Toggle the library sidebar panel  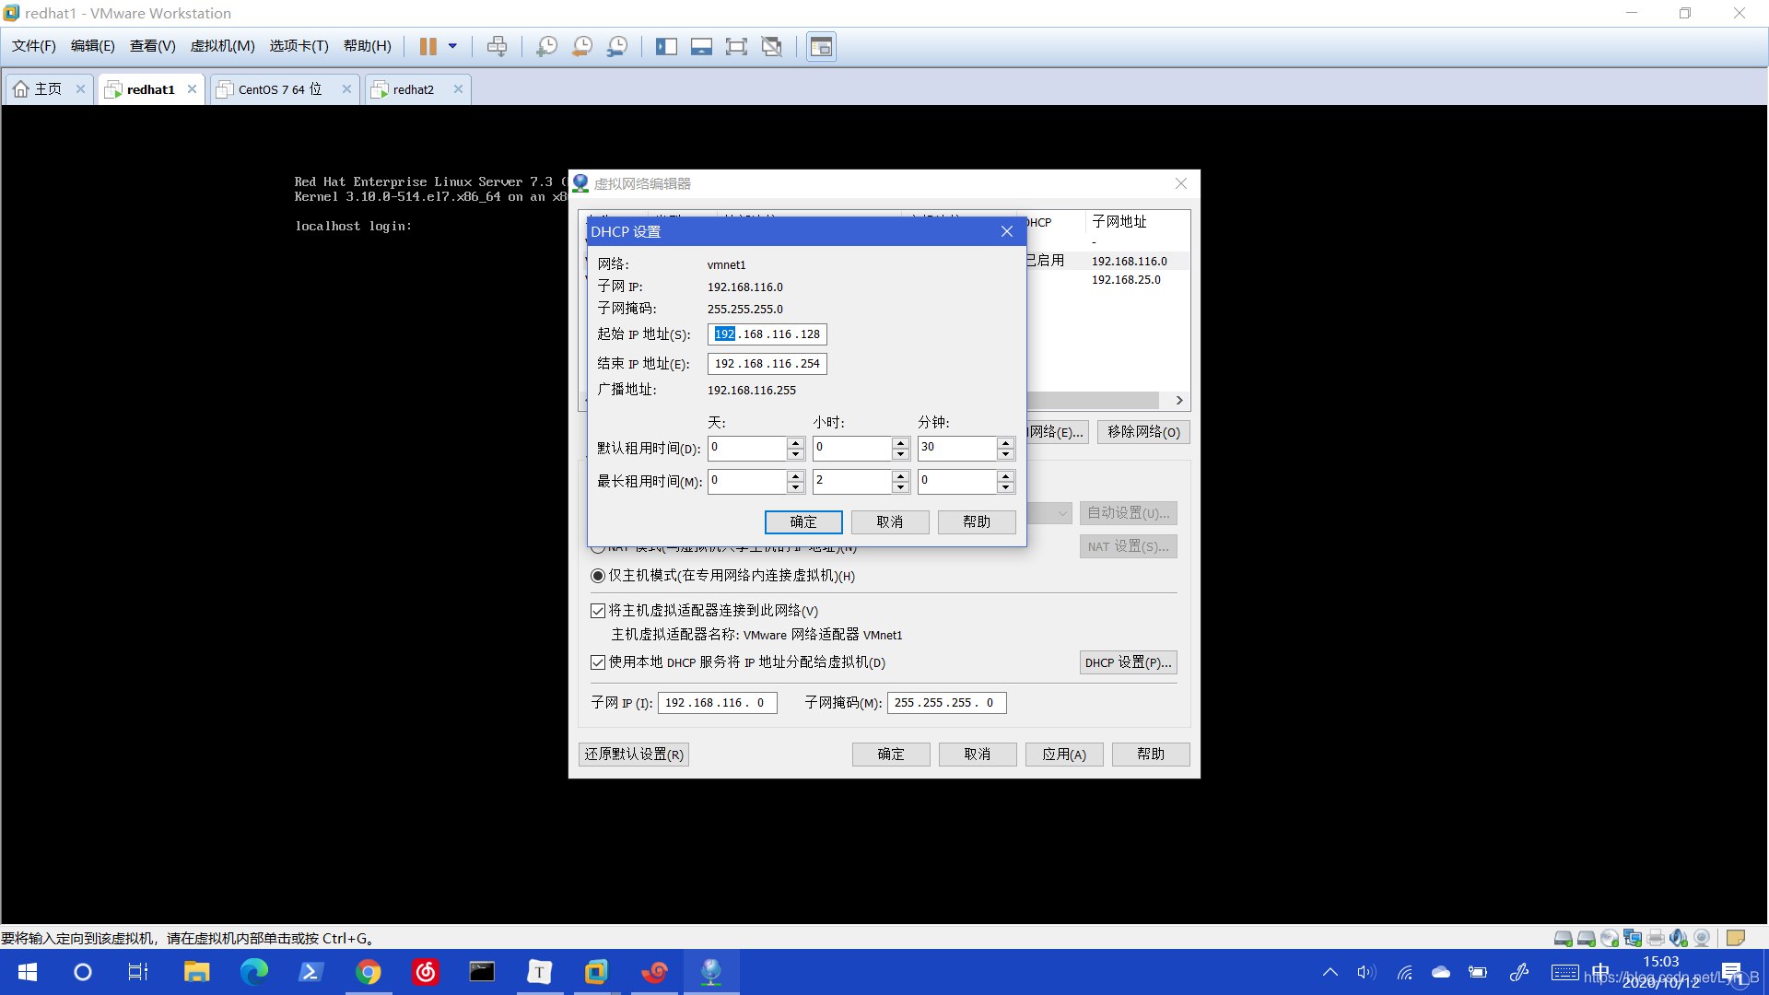[x=666, y=46]
